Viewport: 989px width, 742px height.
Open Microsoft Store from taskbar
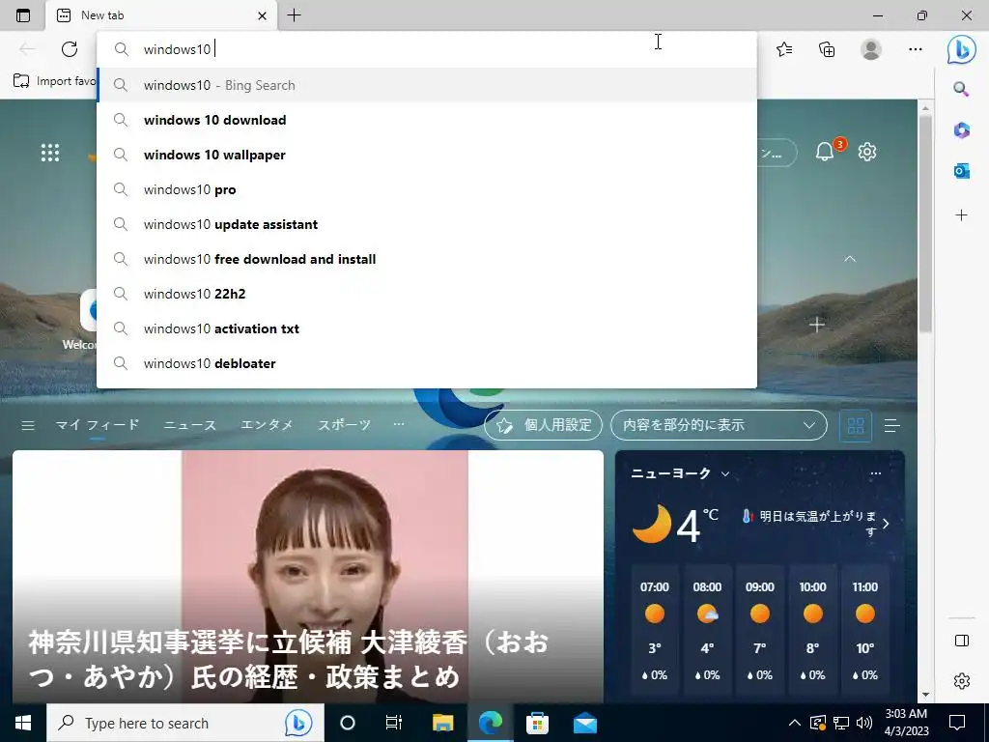click(537, 723)
